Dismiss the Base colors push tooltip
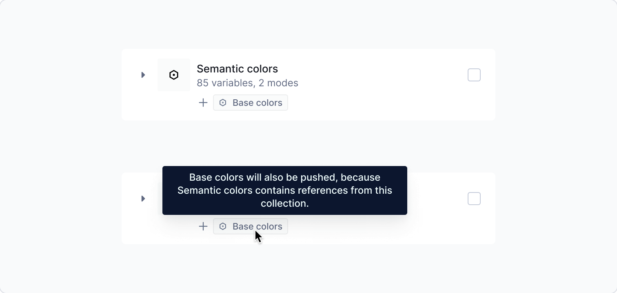The width and height of the screenshot is (617, 293). 285,190
